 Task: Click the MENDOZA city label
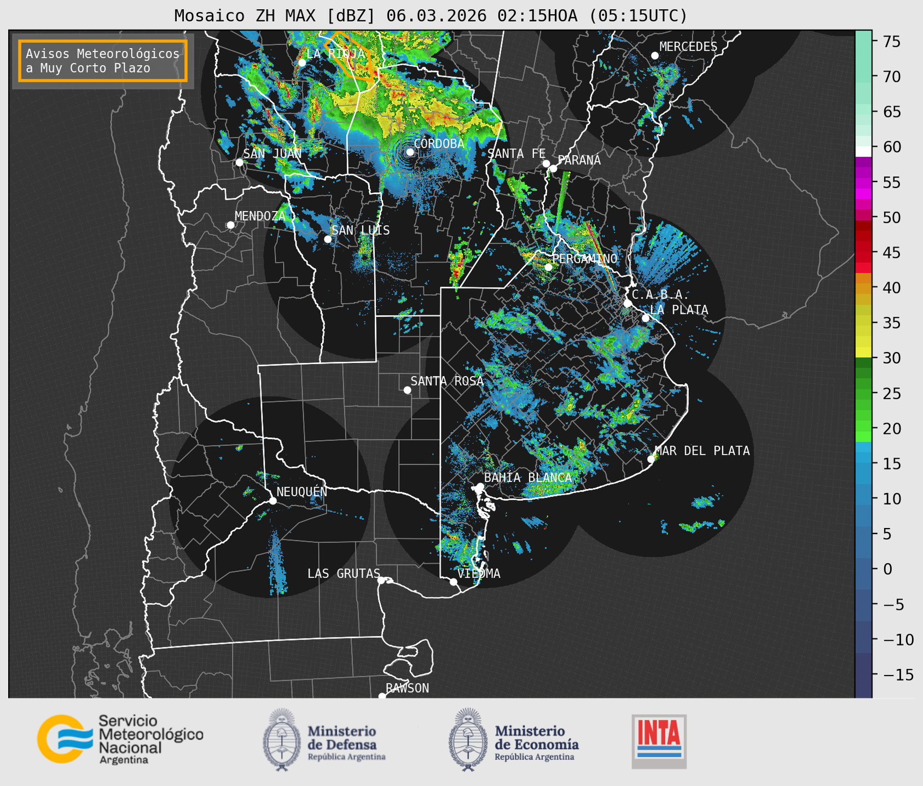260,216
